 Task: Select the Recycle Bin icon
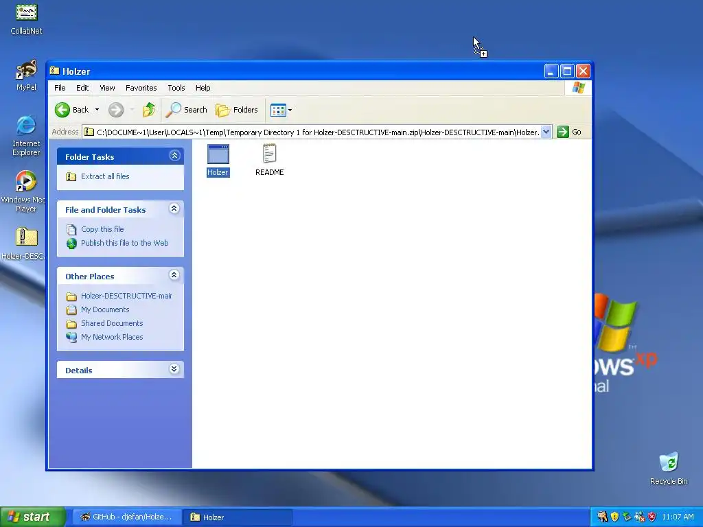click(x=669, y=469)
